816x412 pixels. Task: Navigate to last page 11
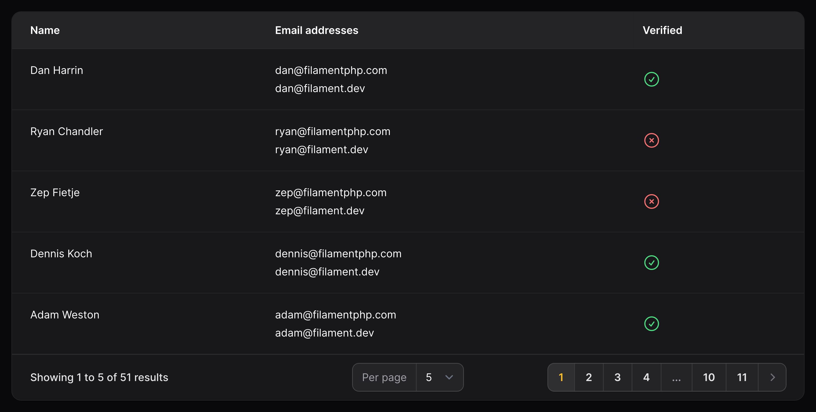(742, 377)
